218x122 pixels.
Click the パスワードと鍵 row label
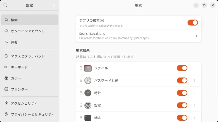click(x=106, y=81)
